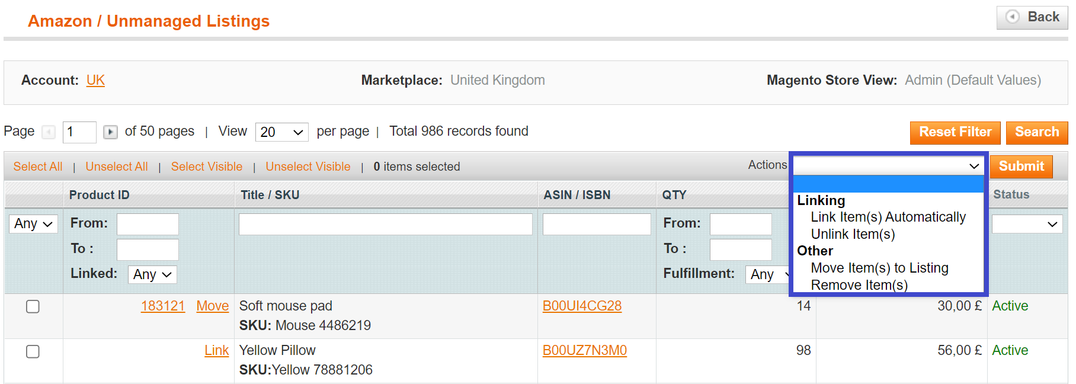Open the Actions dropdown
The image size is (1076, 384).
[x=888, y=166]
